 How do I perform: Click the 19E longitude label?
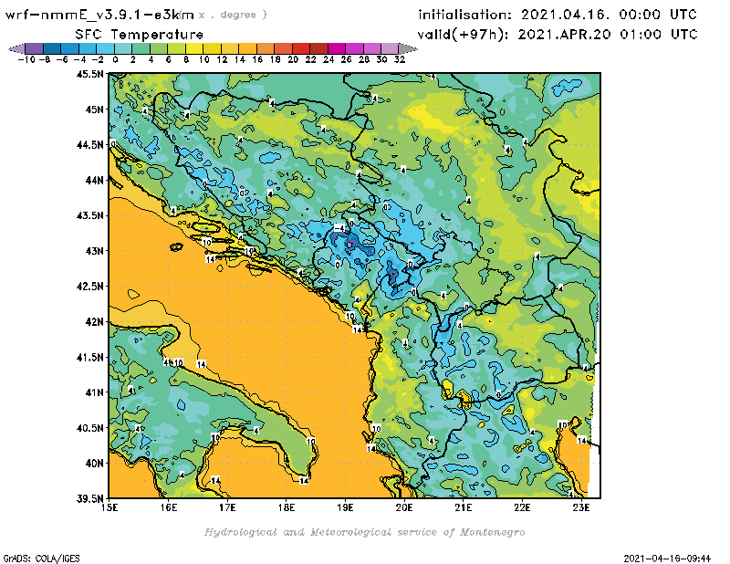346,507
